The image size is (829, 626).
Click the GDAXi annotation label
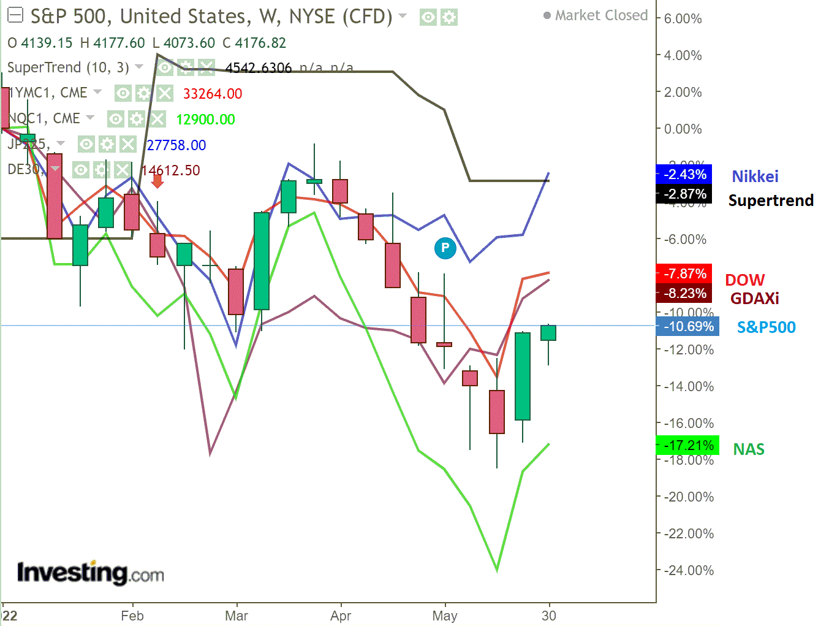click(755, 299)
